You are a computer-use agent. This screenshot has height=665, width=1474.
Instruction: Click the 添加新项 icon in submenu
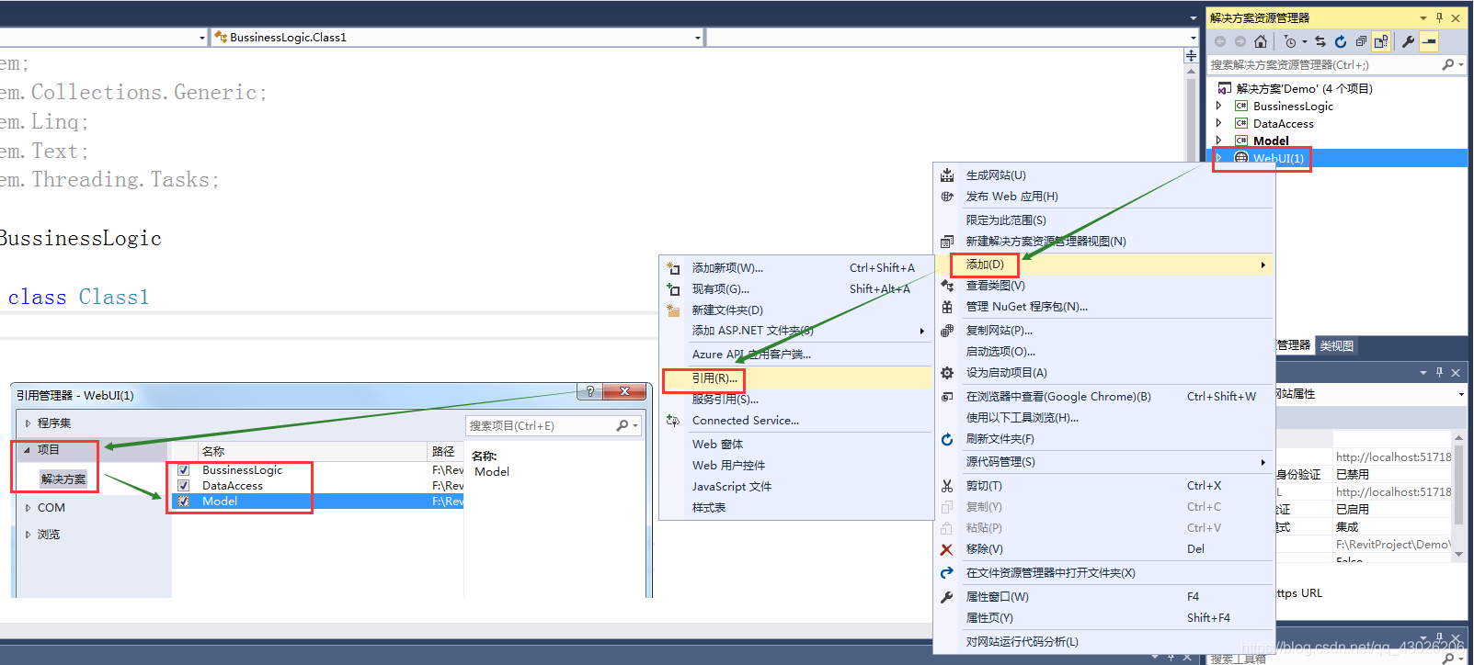[x=673, y=268]
